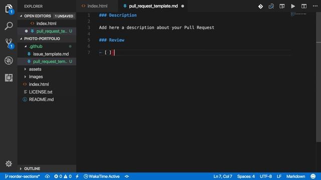Open index.html in Open Editors list
This screenshot has width=321, height=180.
[x=47, y=23]
